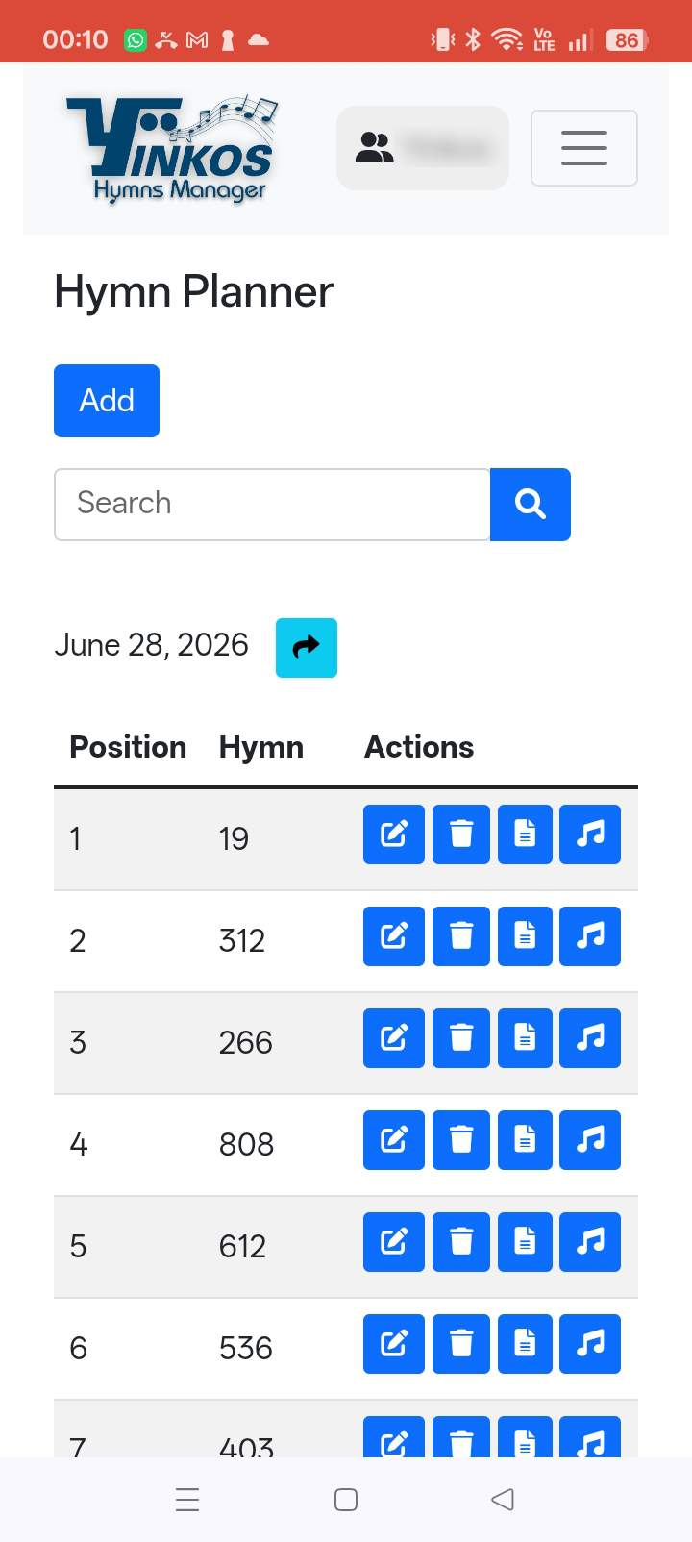Delete hymn 808 from position 4

pyautogui.click(x=461, y=1140)
